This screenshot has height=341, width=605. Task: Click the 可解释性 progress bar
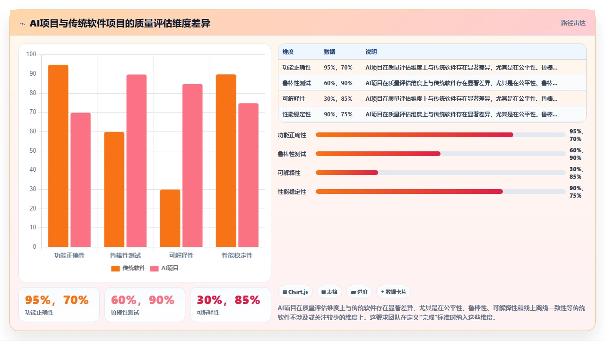coord(441,173)
